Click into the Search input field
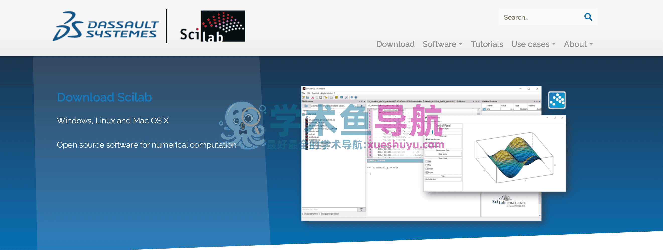Viewport: 663px width, 250px height. pyautogui.click(x=541, y=17)
